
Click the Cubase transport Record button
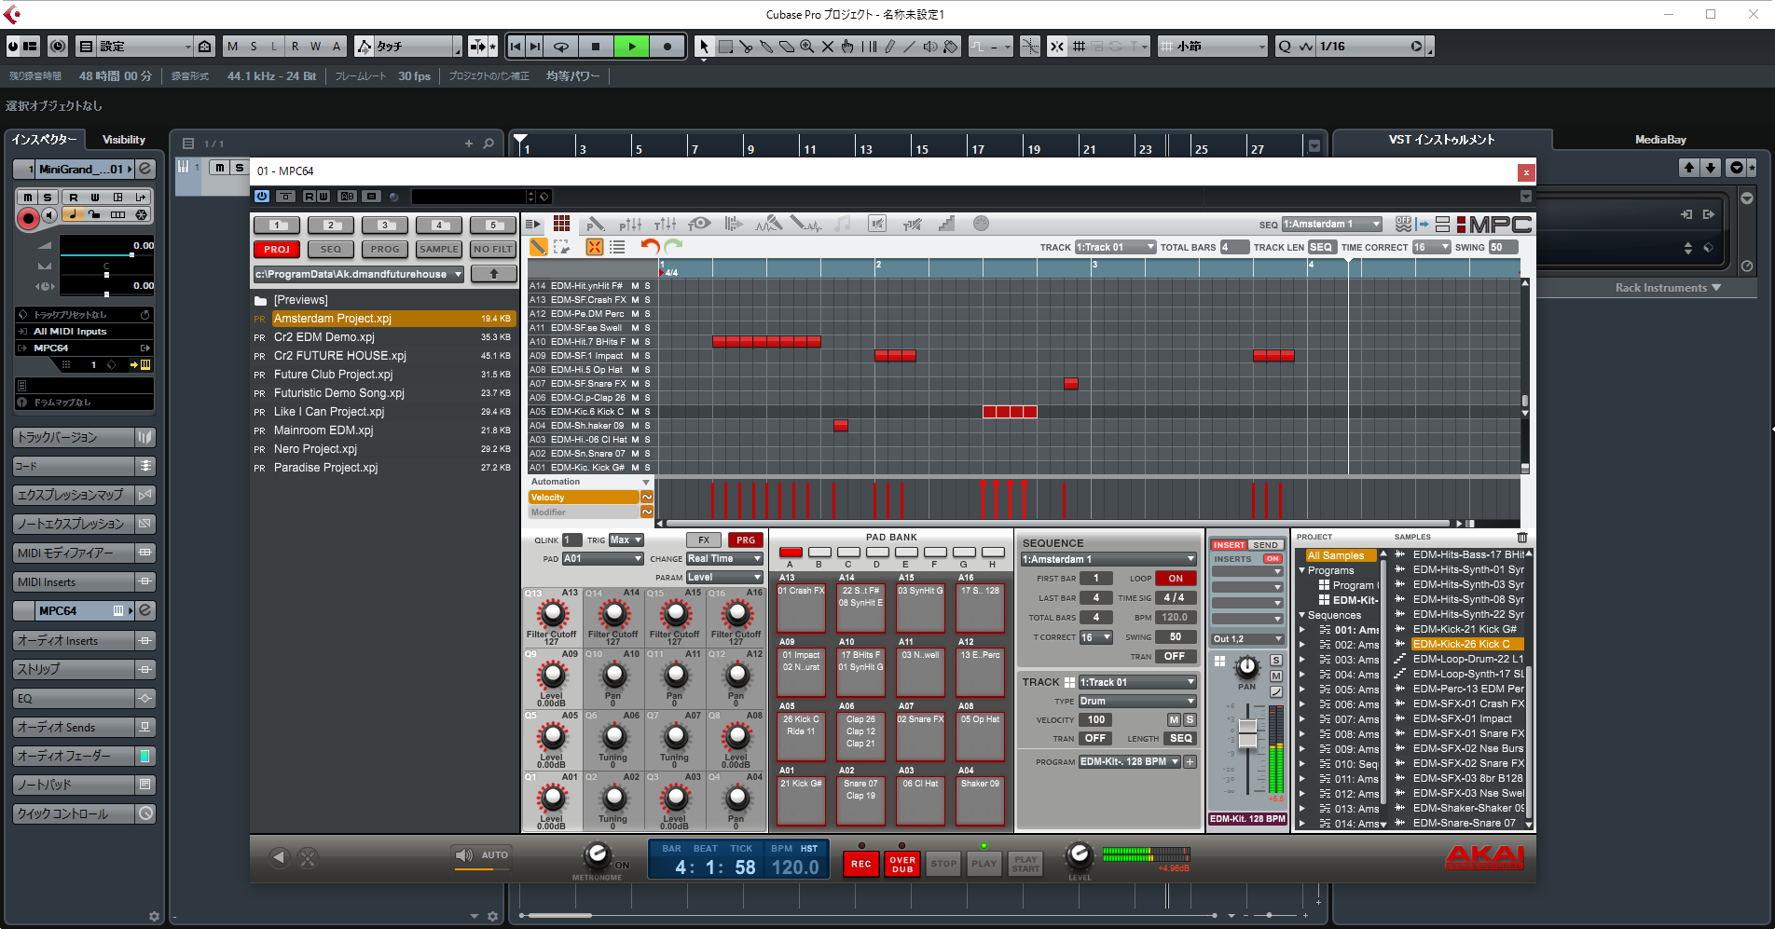tap(667, 47)
